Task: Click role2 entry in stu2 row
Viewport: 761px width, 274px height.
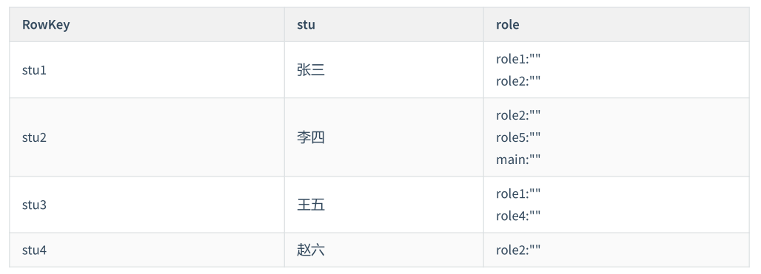Action: pyautogui.click(x=518, y=115)
